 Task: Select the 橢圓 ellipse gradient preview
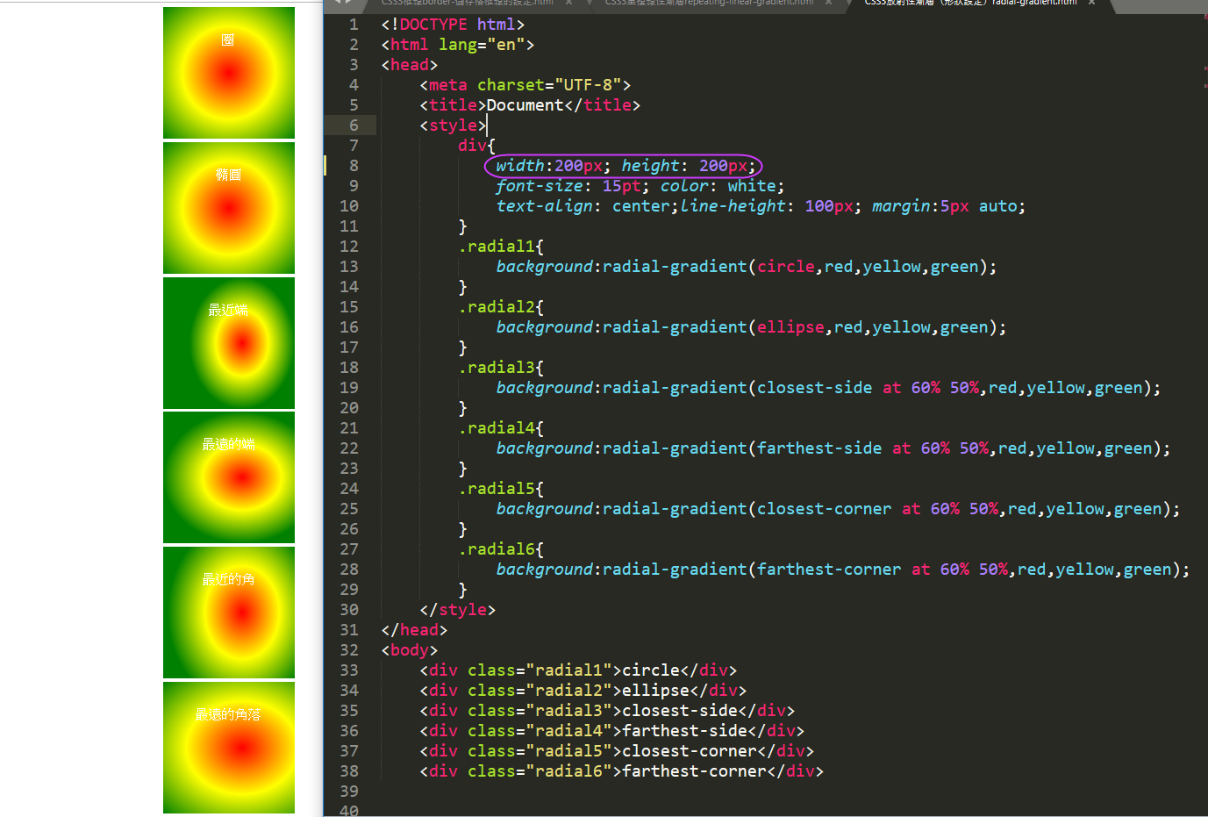[228, 208]
